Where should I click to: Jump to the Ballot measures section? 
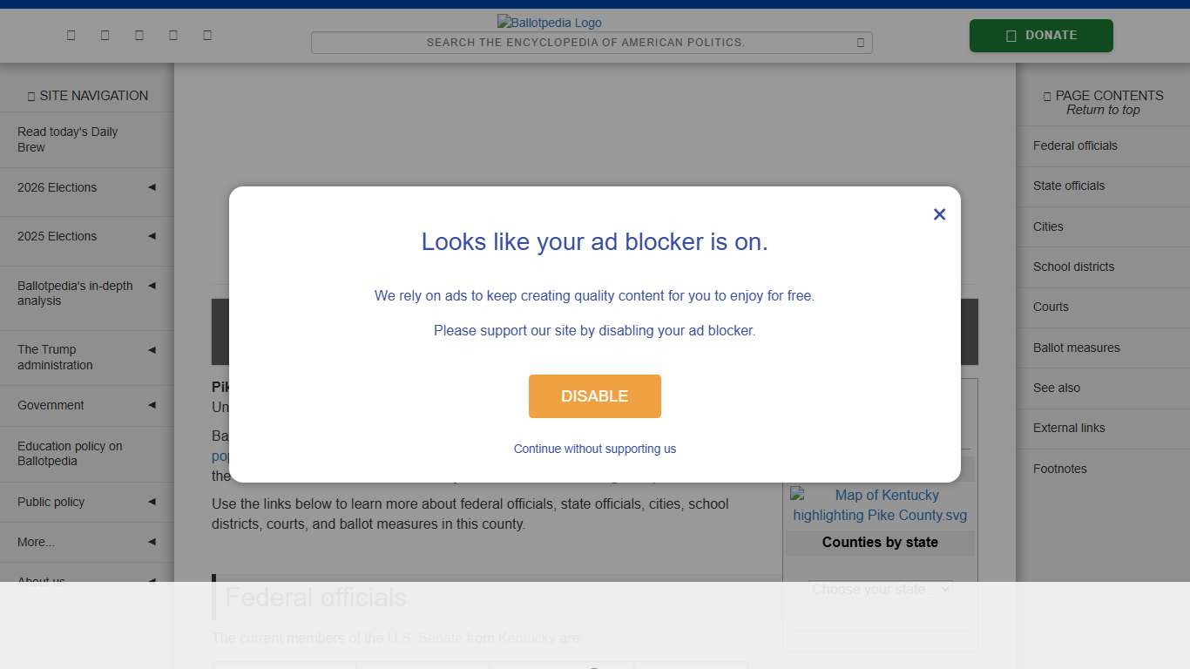point(1077,348)
